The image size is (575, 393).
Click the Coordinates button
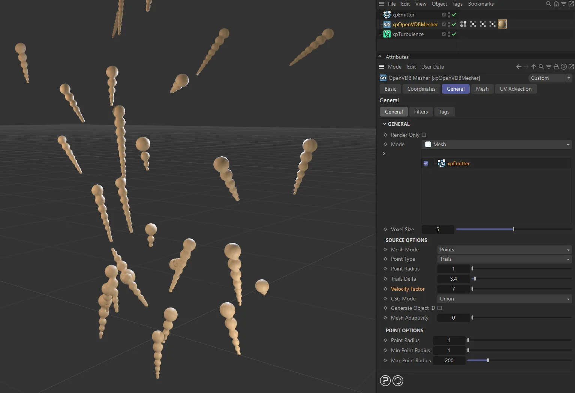click(421, 89)
